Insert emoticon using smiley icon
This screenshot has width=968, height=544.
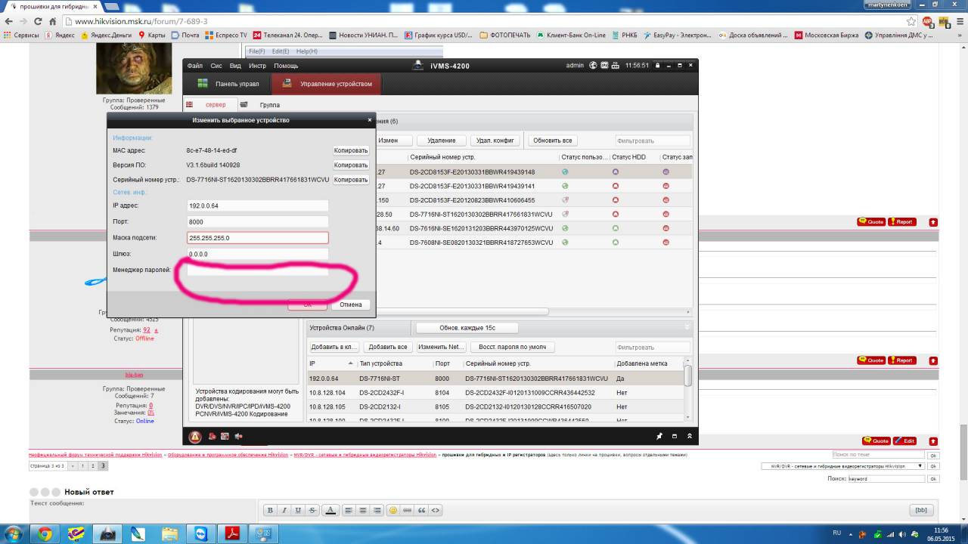[x=393, y=510]
